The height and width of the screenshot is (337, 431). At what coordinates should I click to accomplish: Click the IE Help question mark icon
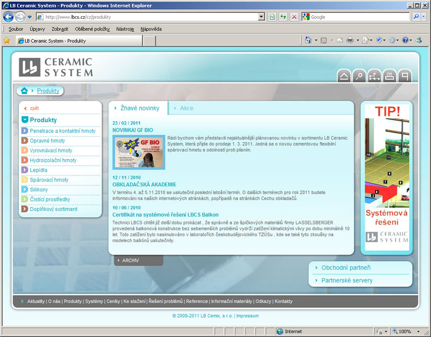pos(405,40)
